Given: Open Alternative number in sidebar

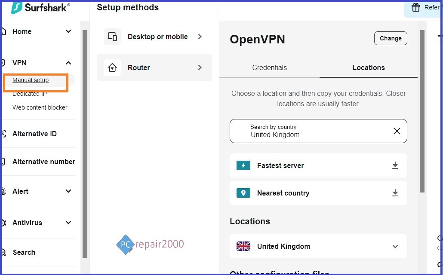Looking at the screenshot, I should [x=44, y=162].
